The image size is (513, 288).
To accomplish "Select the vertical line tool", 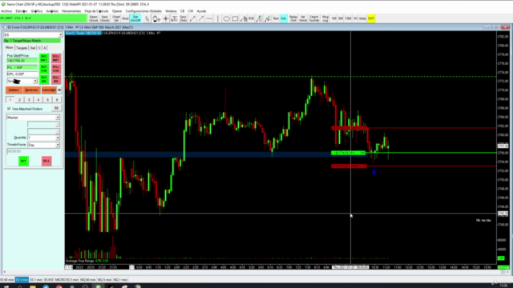I will coord(217,18).
